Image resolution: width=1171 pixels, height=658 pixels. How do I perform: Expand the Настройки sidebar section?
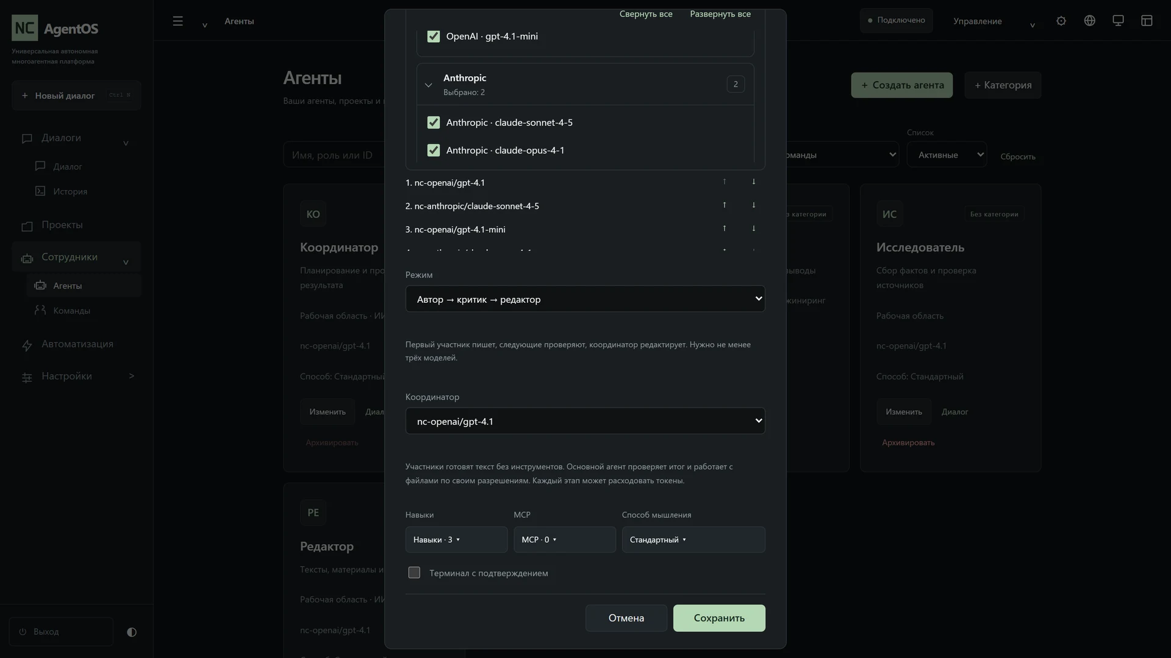76,377
